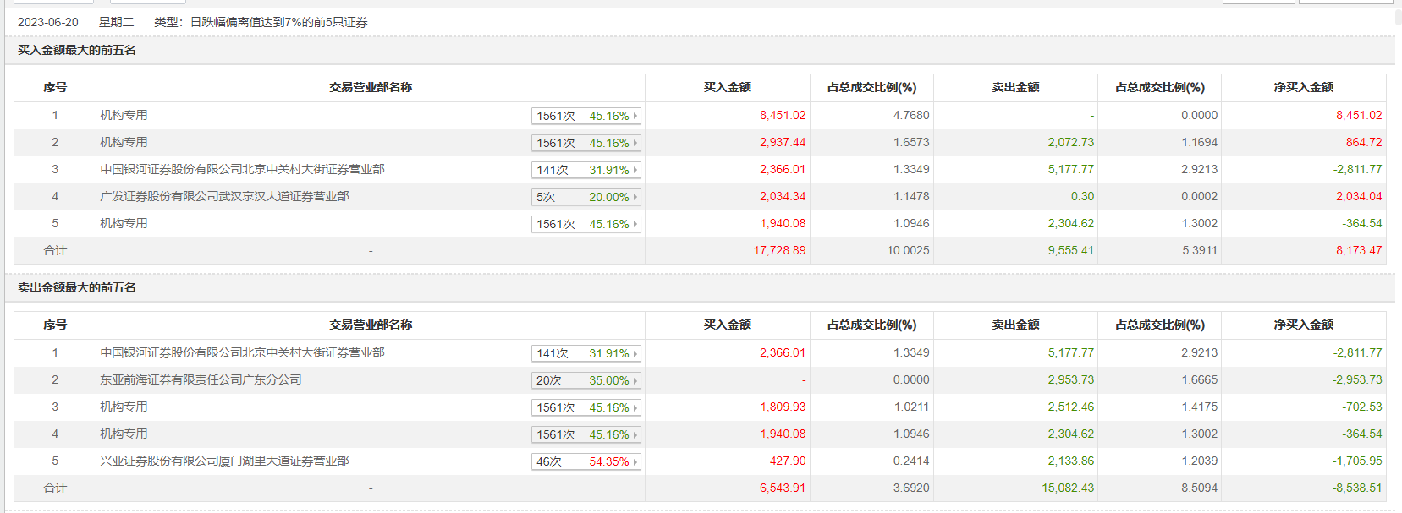Screen dimensions: 1402x513
Task: Click the vertical scrollbar at right edge
Action: [1398, 254]
